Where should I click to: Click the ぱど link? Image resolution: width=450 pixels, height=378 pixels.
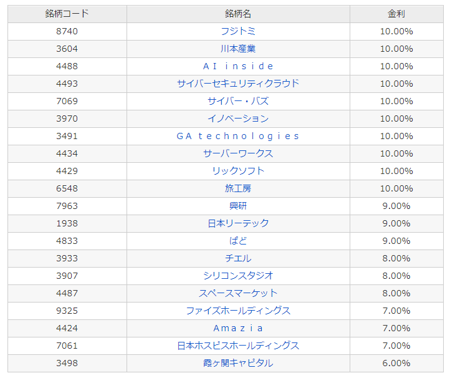point(238,241)
